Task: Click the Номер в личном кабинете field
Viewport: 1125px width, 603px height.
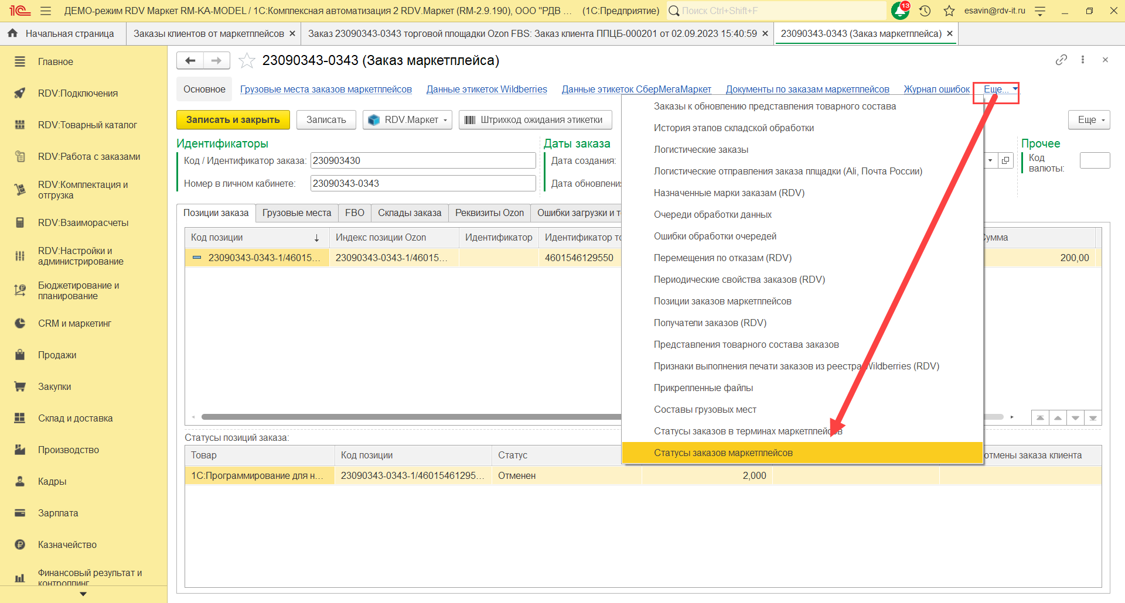Action: (422, 183)
